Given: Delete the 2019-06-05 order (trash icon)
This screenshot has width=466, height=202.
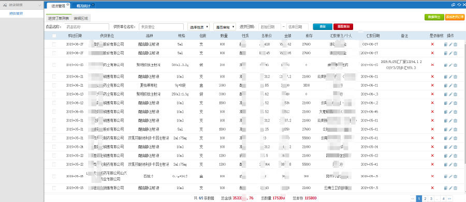Looking at the screenshot, I should coord(455,112).
